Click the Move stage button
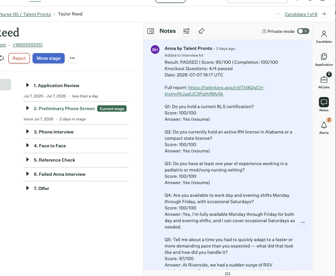The width and height of the screenshot is (336, 276). (x=49, y=58)
